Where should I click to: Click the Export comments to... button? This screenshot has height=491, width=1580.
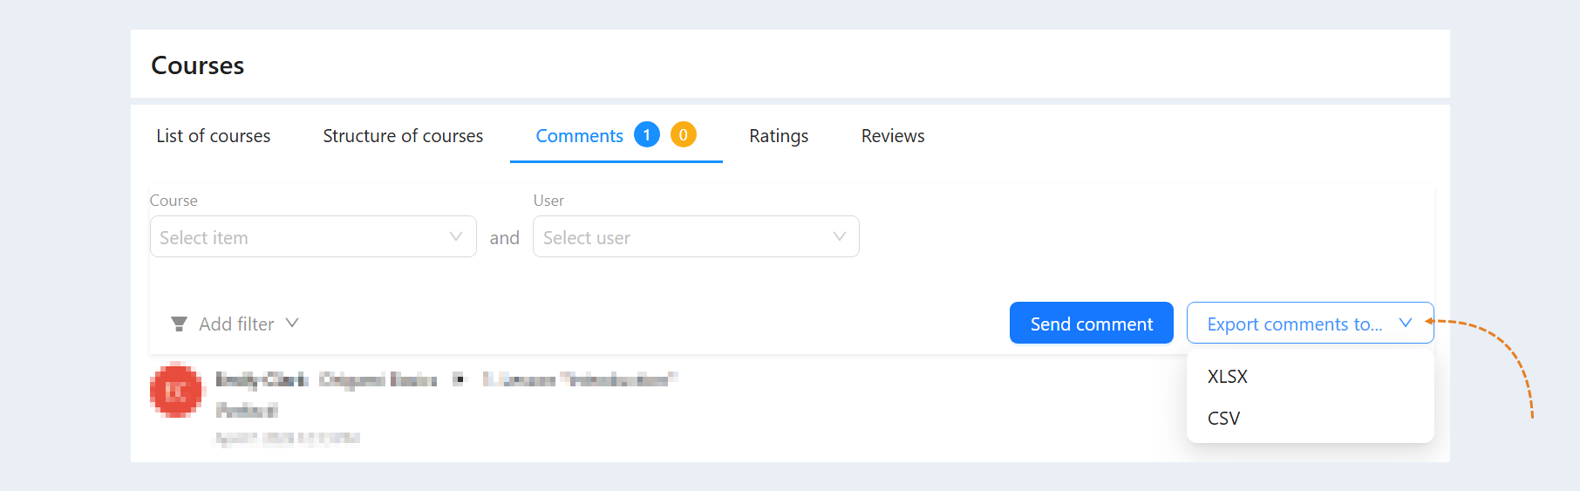point(1311,323)
